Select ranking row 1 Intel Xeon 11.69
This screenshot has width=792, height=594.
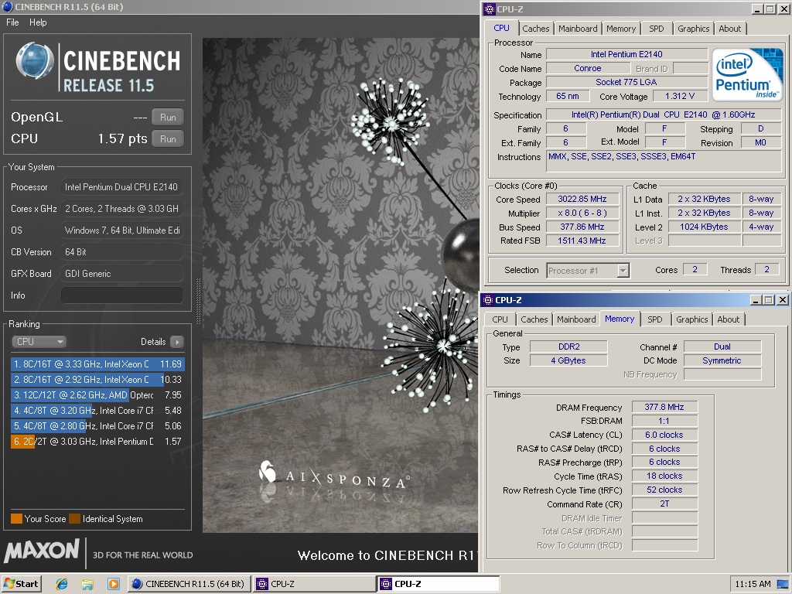tap(97, 364)
